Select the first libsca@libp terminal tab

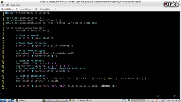(7, 9)
